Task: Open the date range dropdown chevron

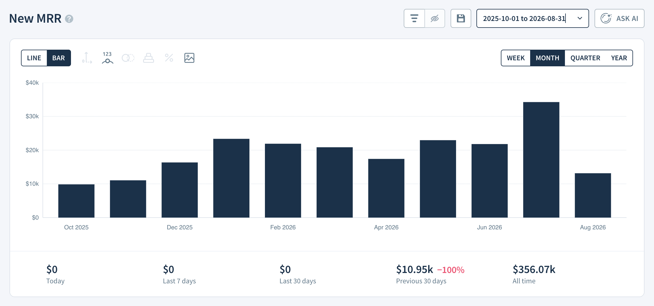Action: [x=580, y=18]
